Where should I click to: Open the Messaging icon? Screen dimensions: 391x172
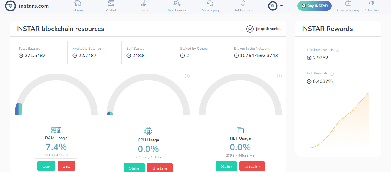(210, 3)
